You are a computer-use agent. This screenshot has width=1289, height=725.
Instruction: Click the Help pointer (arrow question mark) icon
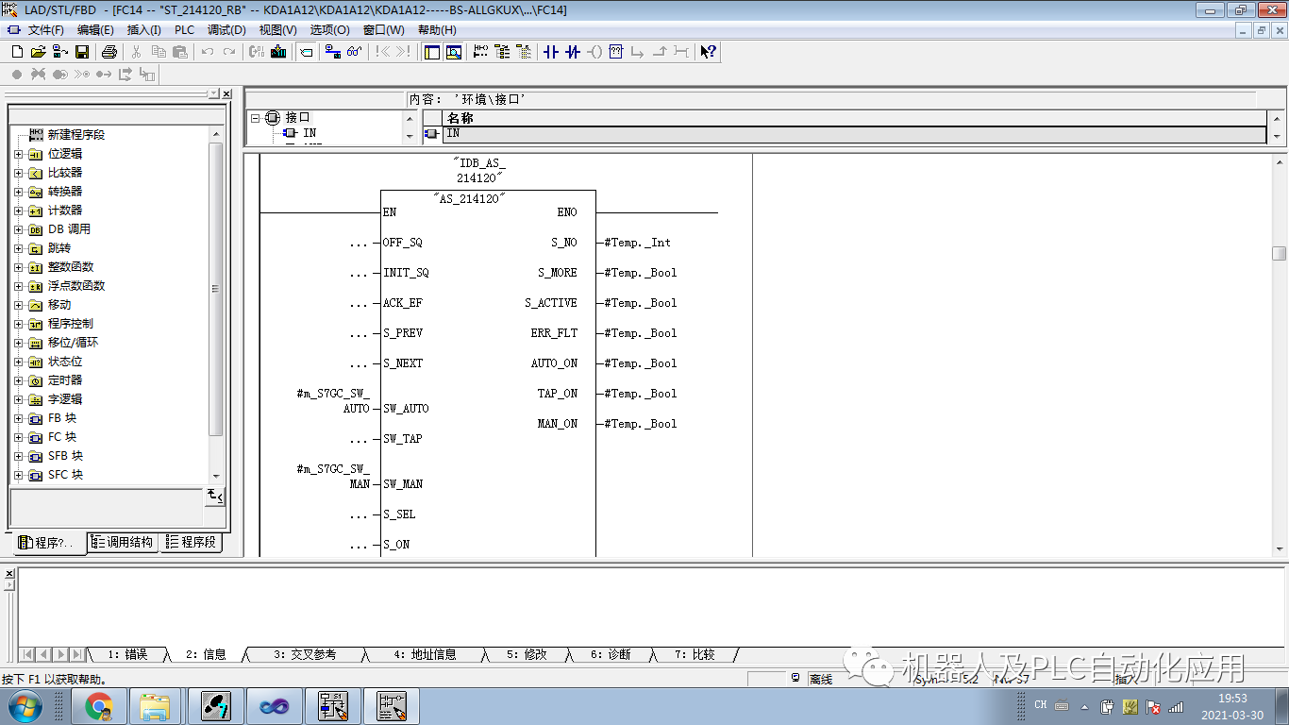click(709, 52)
